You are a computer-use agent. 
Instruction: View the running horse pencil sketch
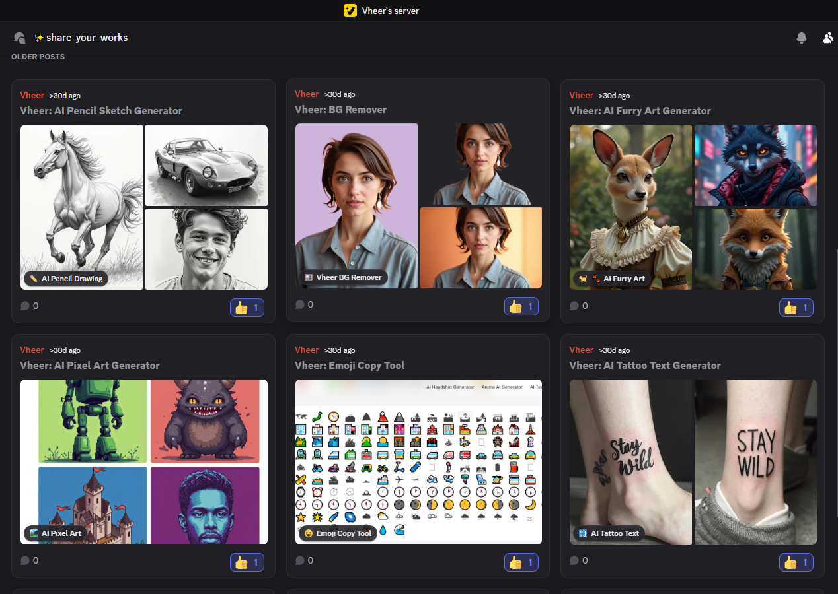(x=82, y=207)
